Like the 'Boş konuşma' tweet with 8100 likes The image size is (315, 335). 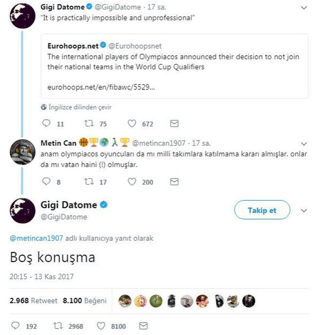(x=102, y=326)
